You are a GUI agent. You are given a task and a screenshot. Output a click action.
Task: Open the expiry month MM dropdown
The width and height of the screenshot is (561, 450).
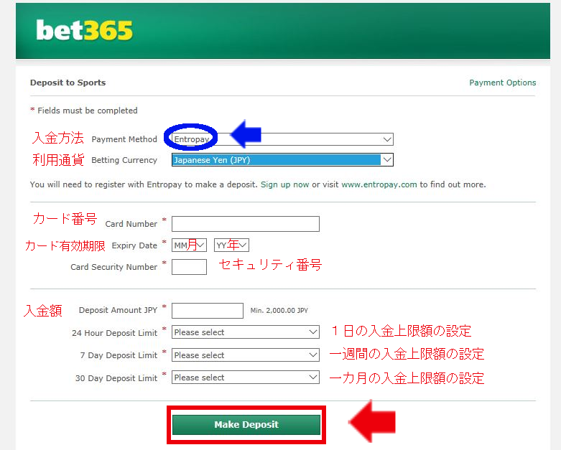[x=189, y=245]
